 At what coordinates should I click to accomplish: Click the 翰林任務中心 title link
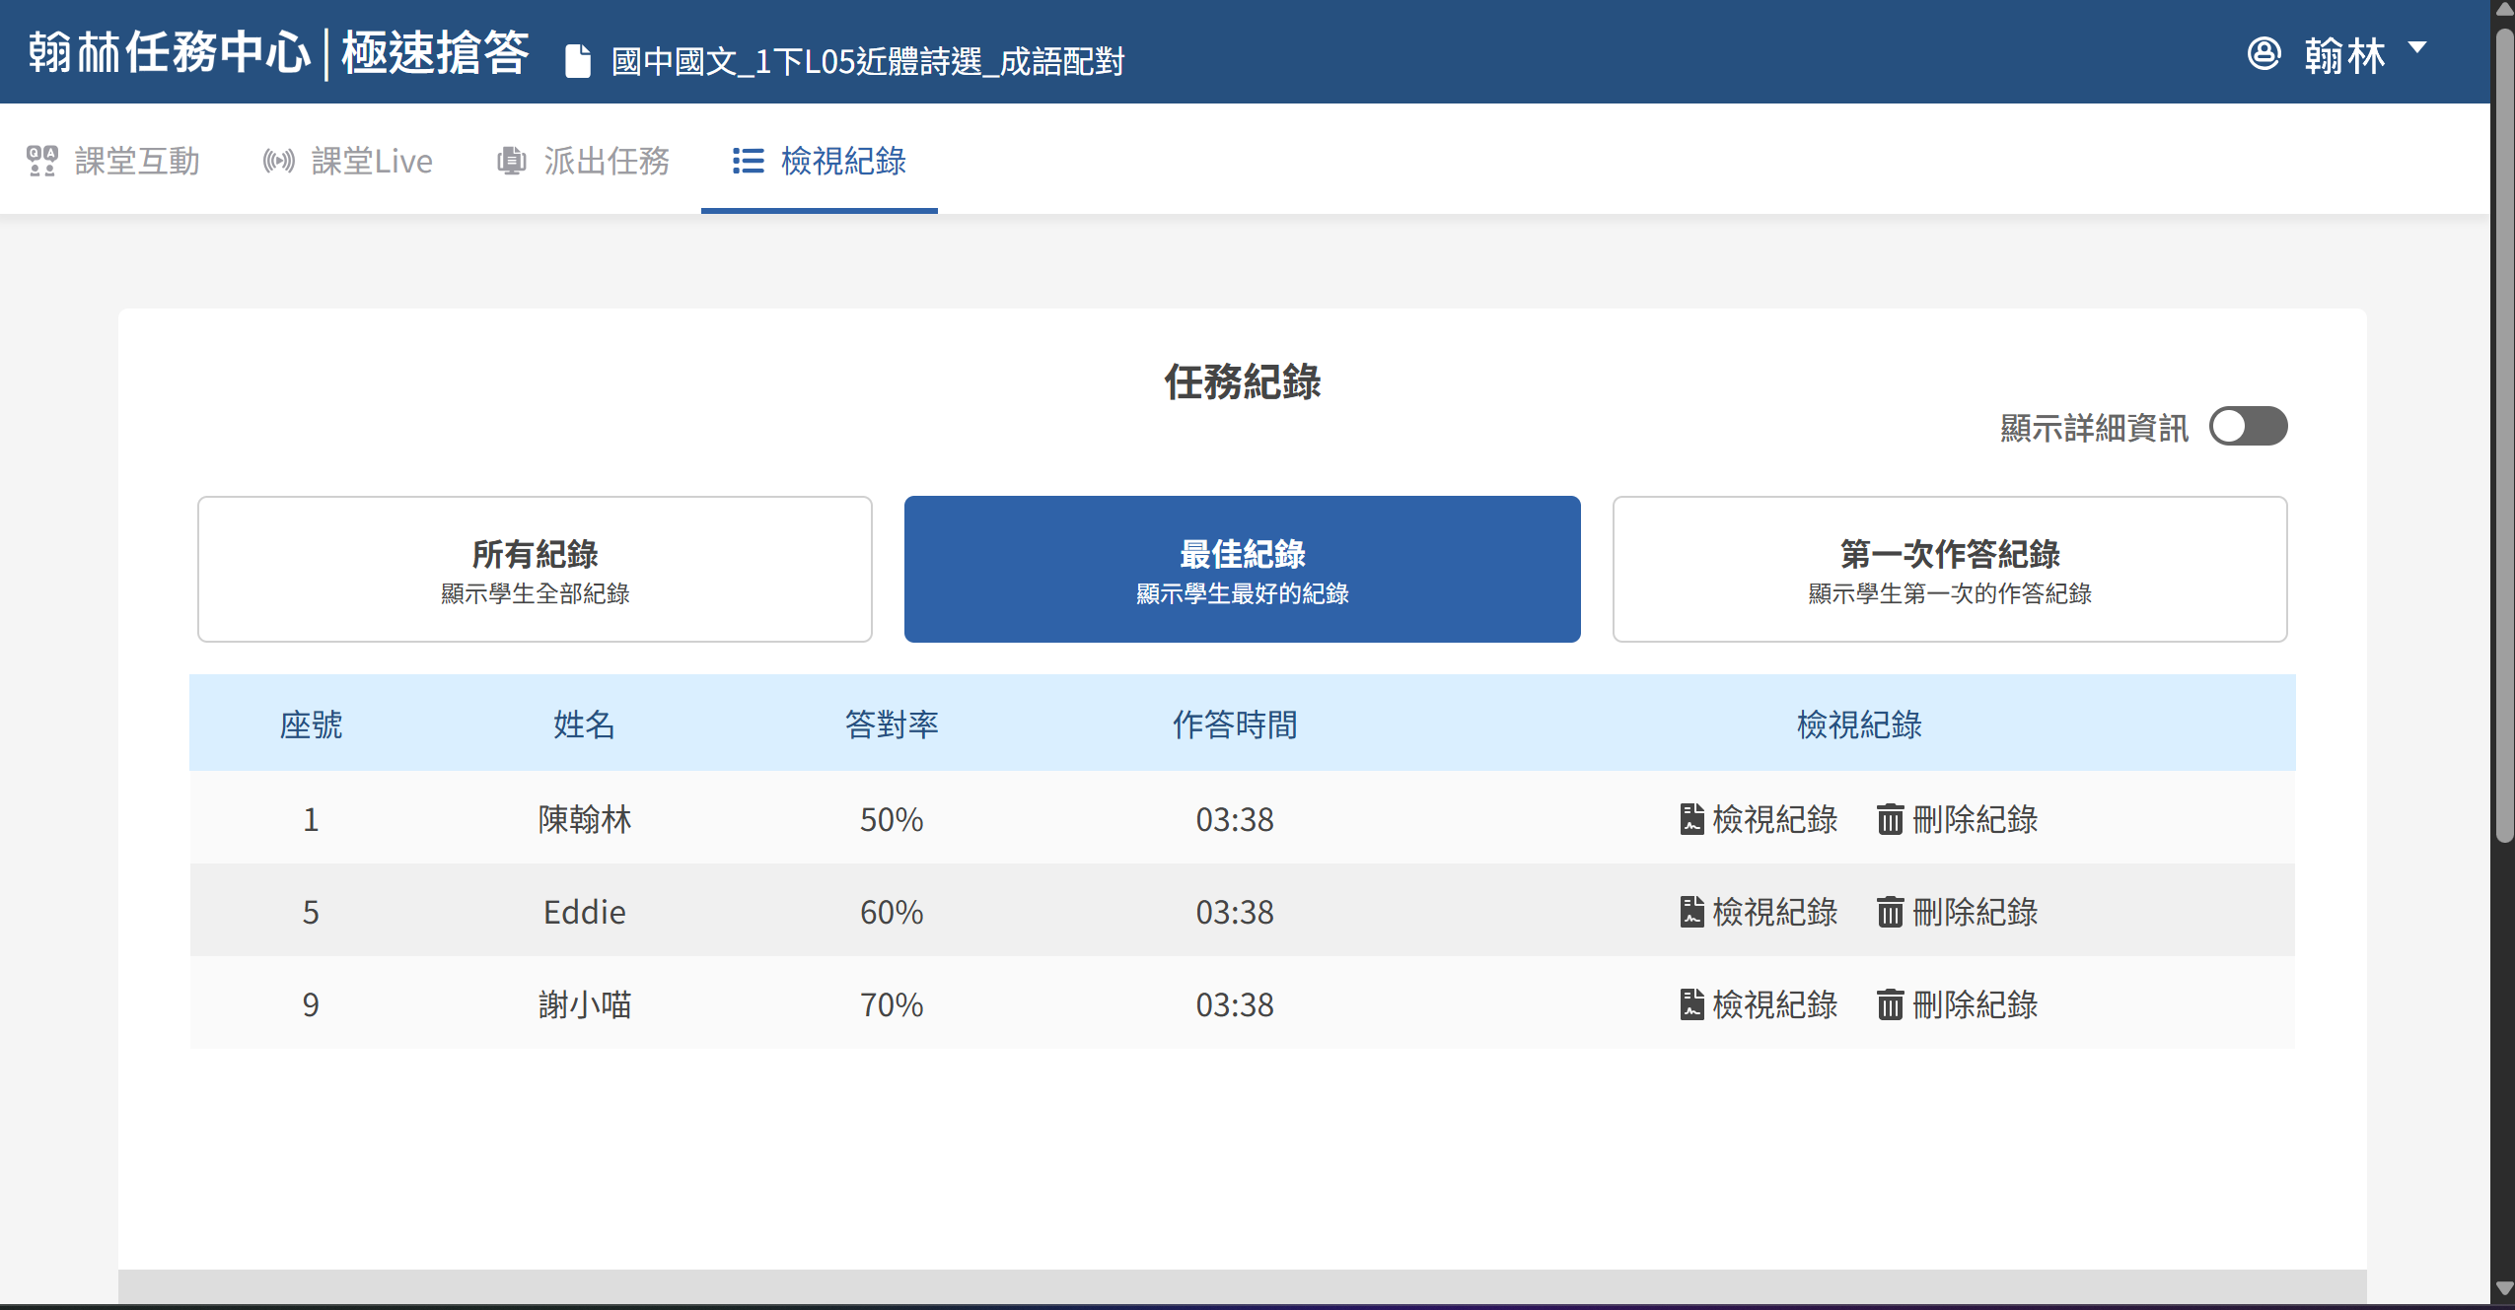tap(169, 52)
